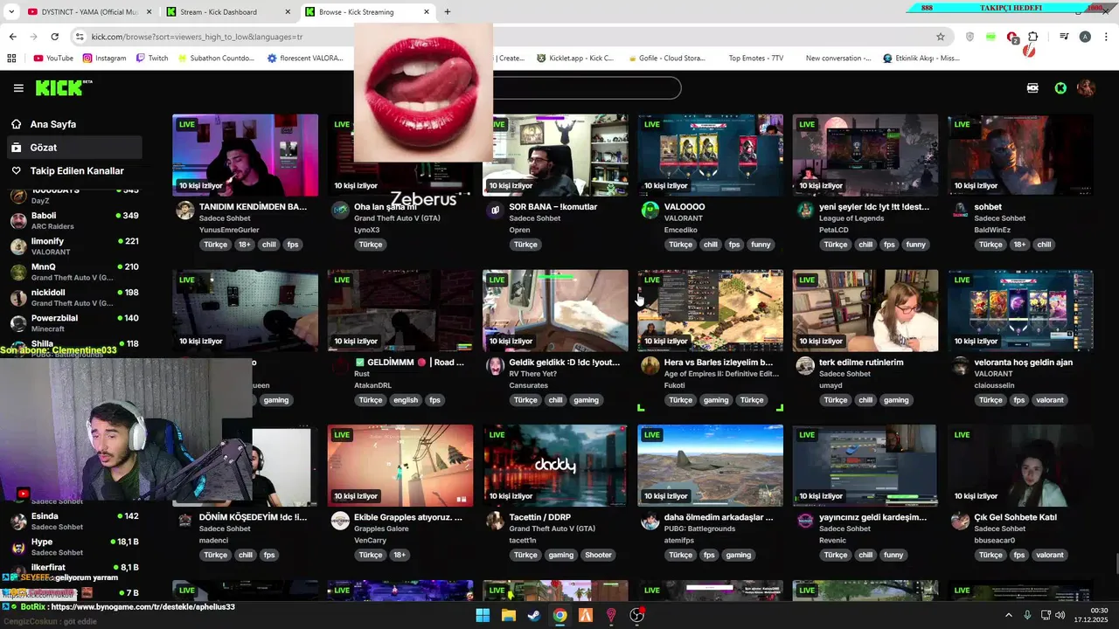
Task: Open the Gofile - Cloud Storage bookmark
Action: [x=667, y=59]
